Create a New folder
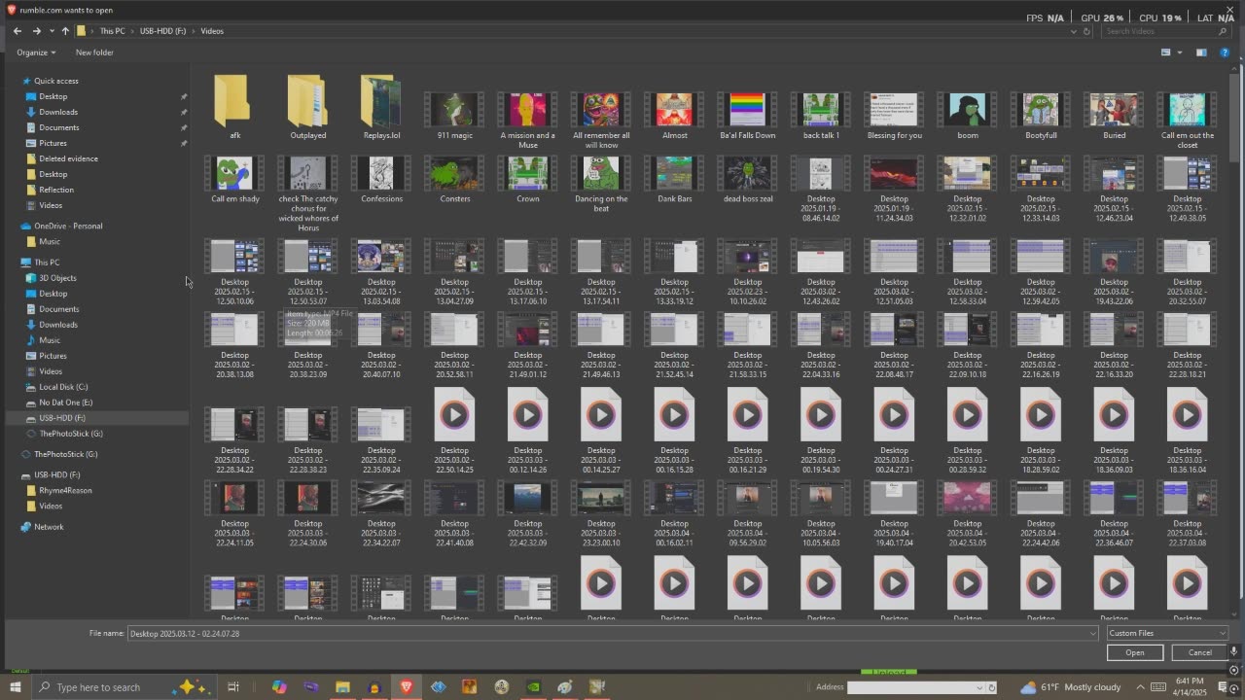Viewport: 1245px width, 700px height. [x=94, y=52]
